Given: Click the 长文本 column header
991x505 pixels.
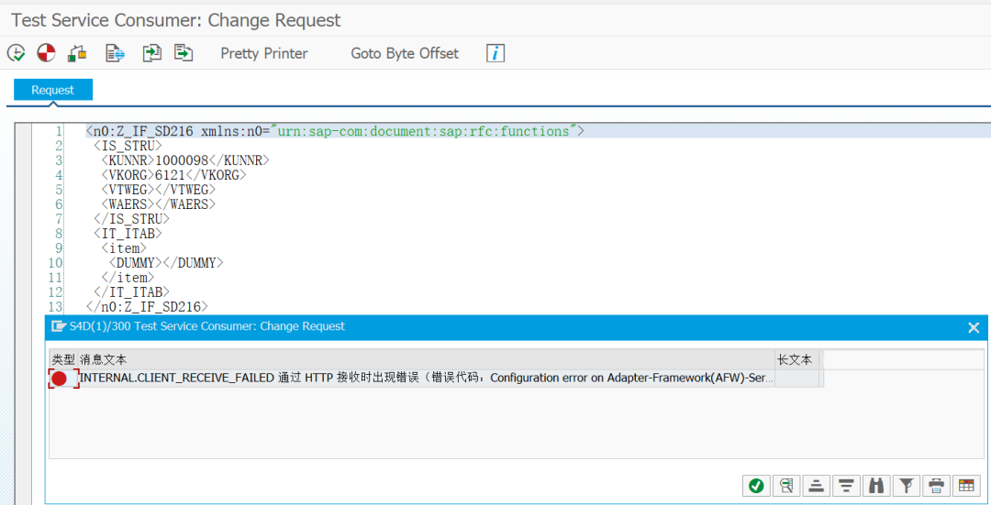Looking at the screenshot, I should pos(797,359).
